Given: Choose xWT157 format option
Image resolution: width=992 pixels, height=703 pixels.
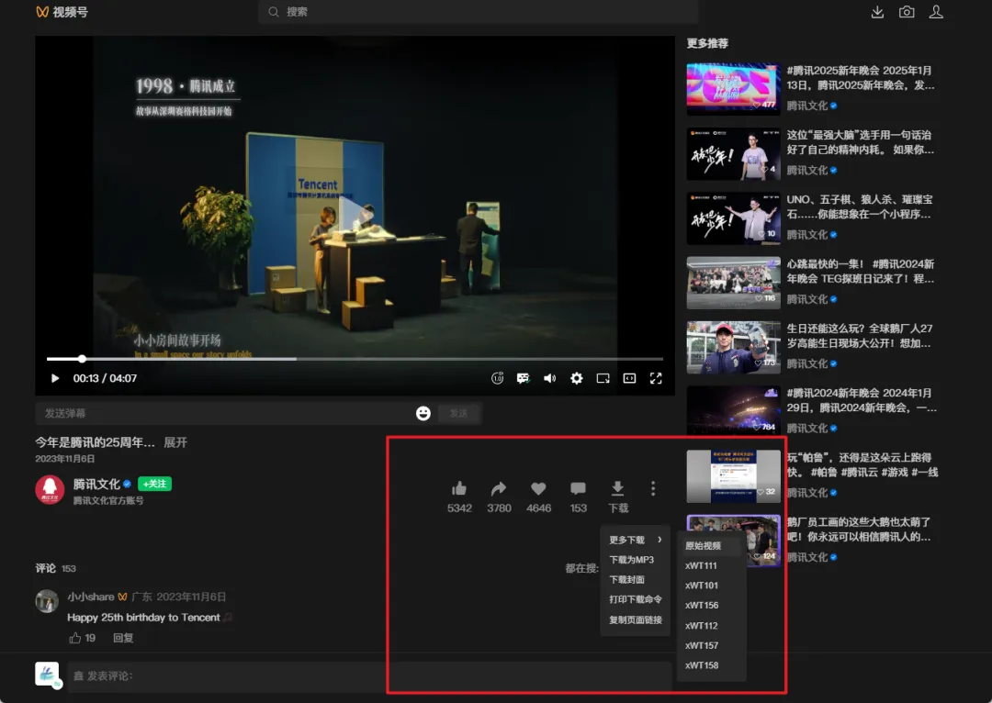Looking at the screenshot, I should point(712,645).
